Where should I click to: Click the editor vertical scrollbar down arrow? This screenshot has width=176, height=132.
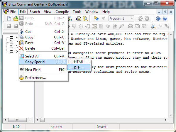click(171, 115)
